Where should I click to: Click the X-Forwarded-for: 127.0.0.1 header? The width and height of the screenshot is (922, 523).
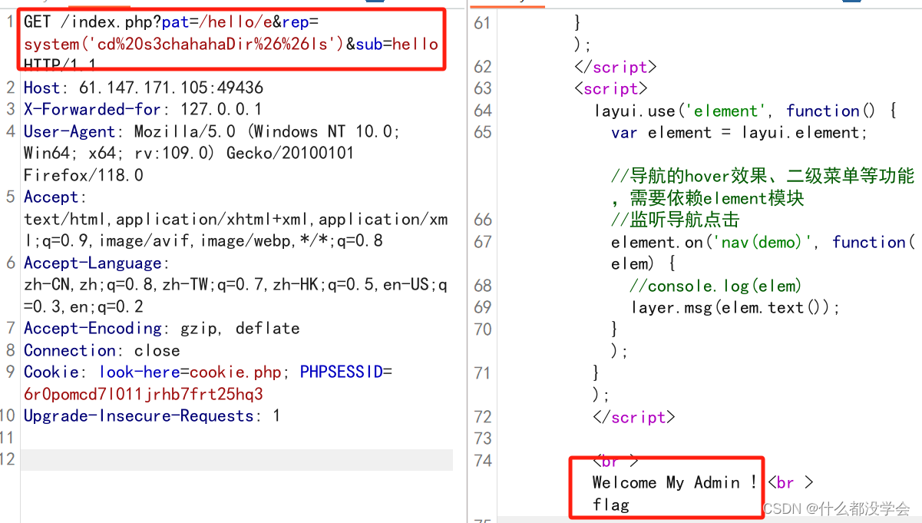pyautogui.click(x=143, y=109)
